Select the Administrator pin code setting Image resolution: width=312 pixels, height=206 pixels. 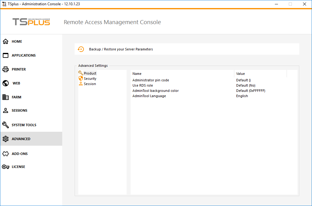coord(151,80)
